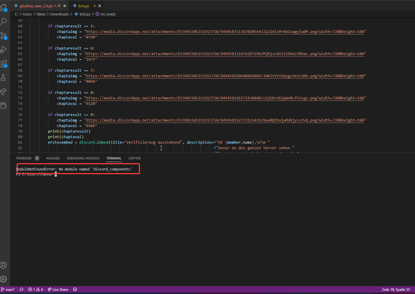Screen dimensions: 415x294
Task: Open the JUPYTER panel tab
Action: tap(134, 158)
